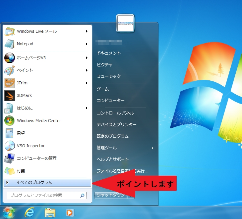Open the Windows Media Center icon
The width and height of the screenshot is (242, 219).
point(10,121)
